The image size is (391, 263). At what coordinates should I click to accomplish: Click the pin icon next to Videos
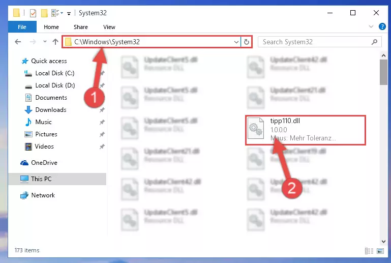tap(102, 147)
